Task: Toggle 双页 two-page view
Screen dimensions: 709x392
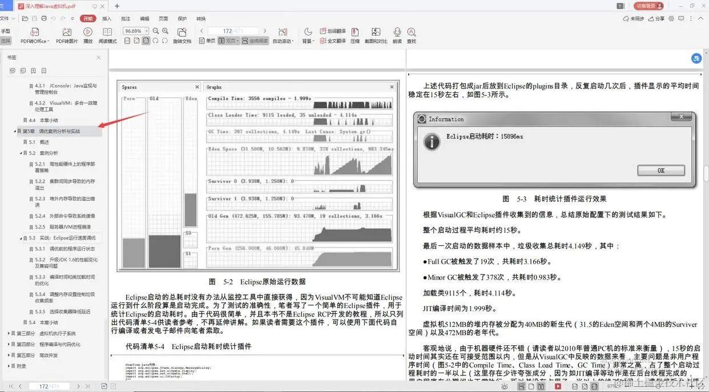Action: [228, 41]
